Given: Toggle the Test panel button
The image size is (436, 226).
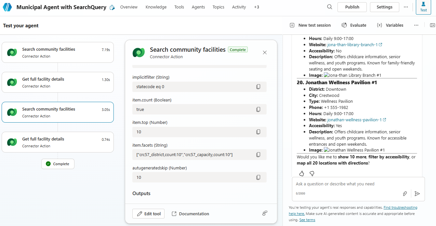Looking at the screenshot, I should [x=423, y=7].
